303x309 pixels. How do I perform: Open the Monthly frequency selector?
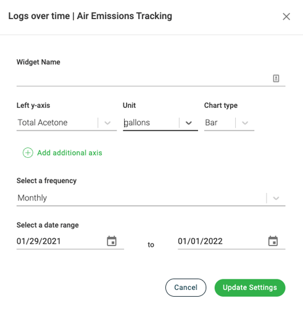click(151, 198)
